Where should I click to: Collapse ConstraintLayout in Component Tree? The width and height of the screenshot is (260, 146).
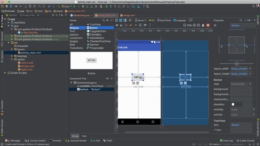71,83
